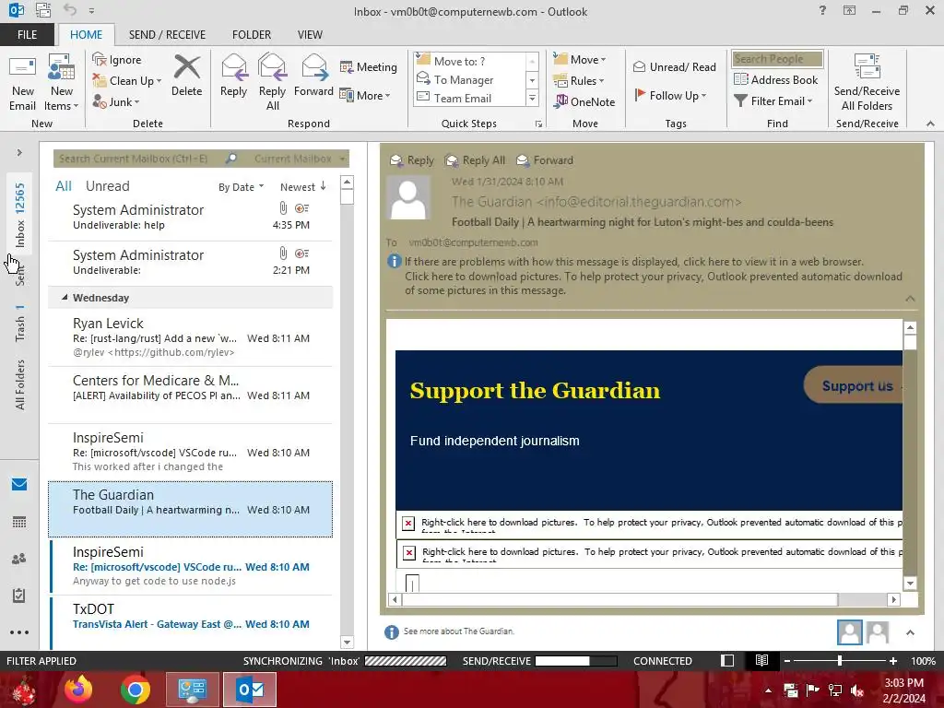944x708 pixels.
Task: Select the HOME ribbon tab
Action: pyautogui.click(x=86, y=35)
